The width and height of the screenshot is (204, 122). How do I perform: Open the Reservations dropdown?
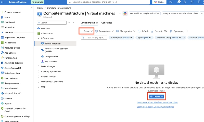point(104,31)
